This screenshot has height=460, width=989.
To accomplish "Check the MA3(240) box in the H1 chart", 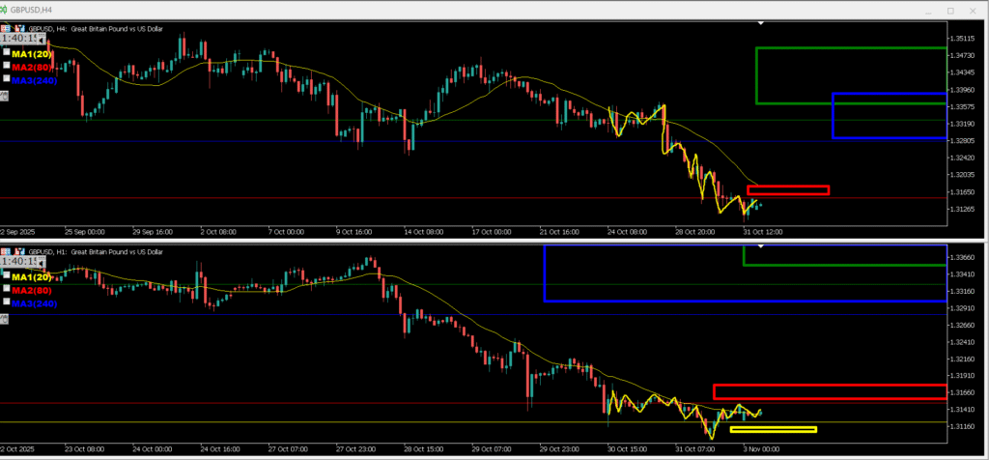I will tap(8, 302).
